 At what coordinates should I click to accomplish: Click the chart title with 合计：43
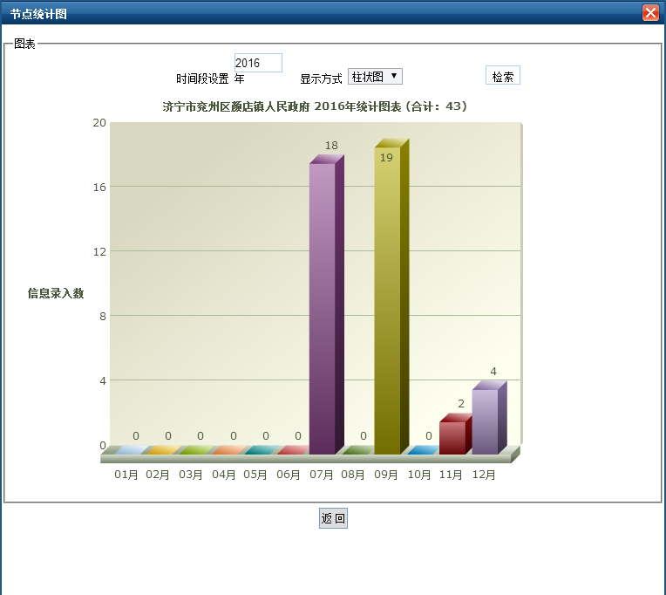(315, 106)
